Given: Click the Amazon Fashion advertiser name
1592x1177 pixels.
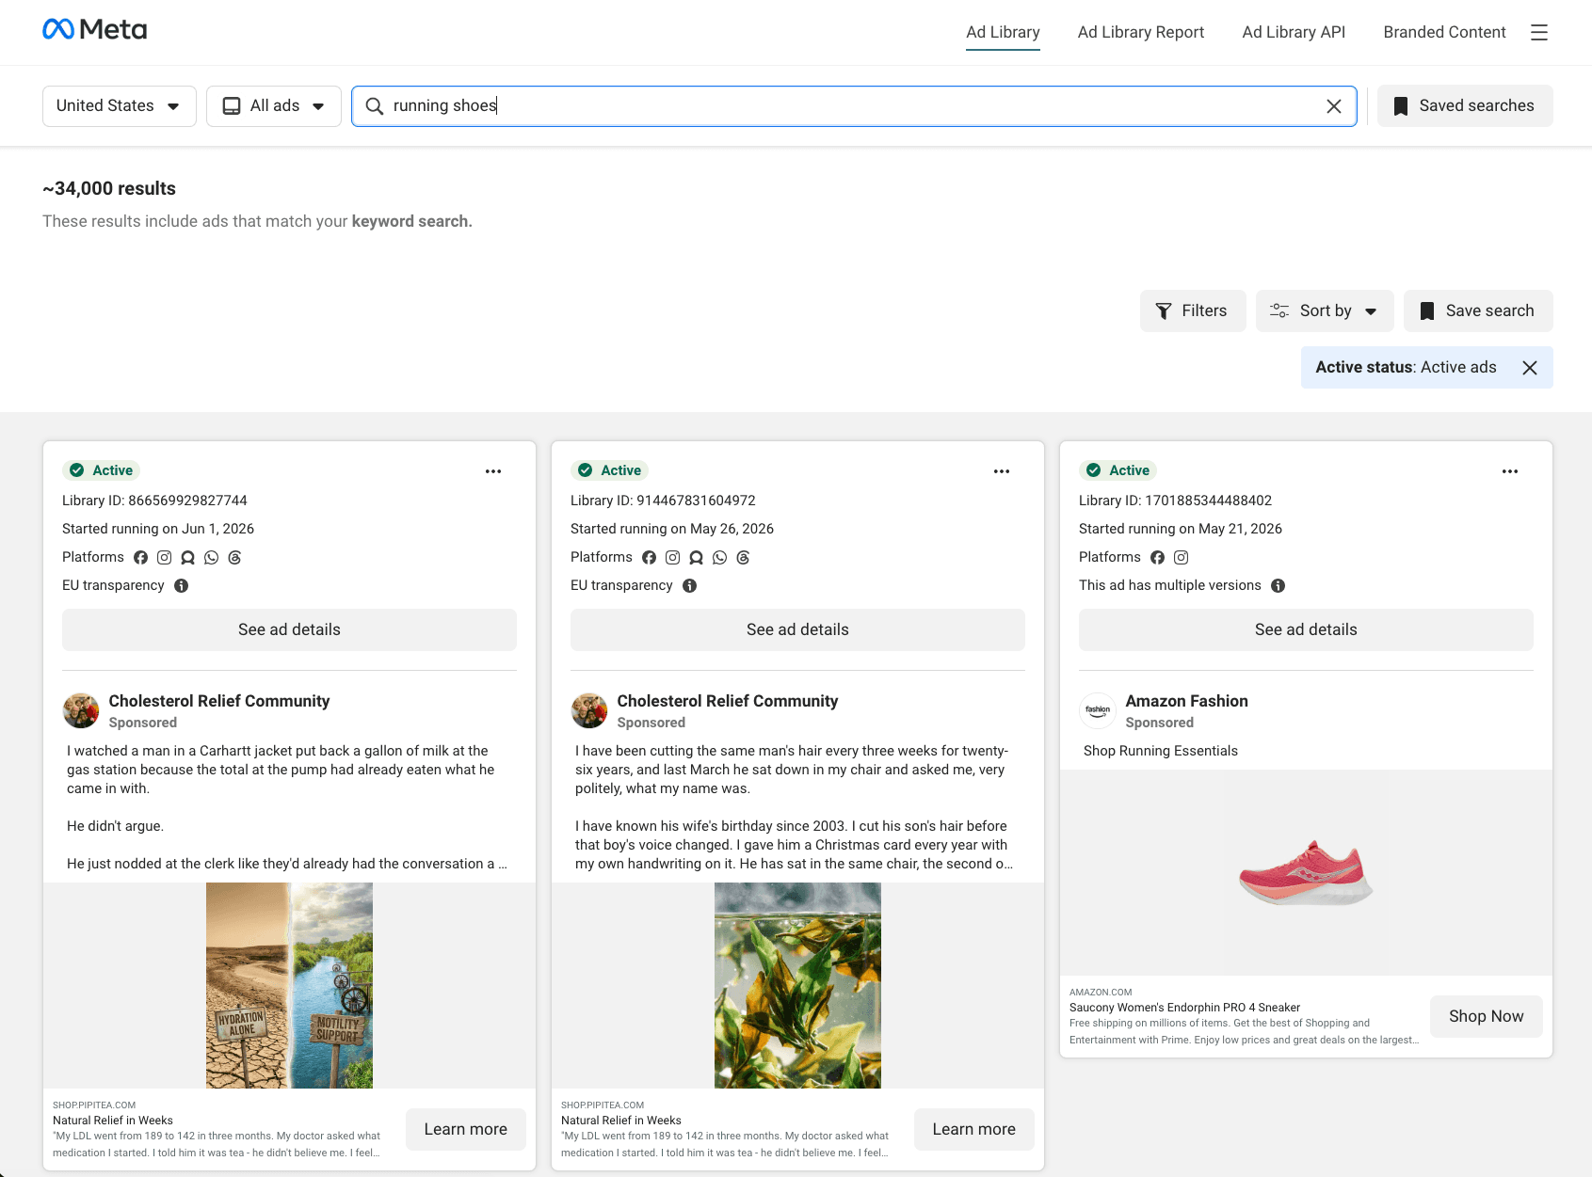Looking at the screenshot, I should coord(1186,701).
